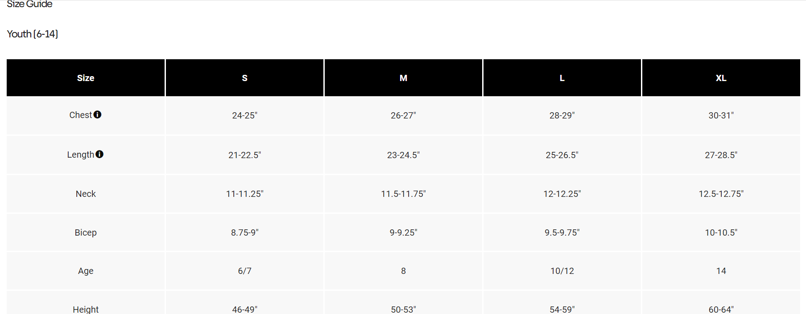Select the S size column header
806x314 pixels.
coord(244,78)
